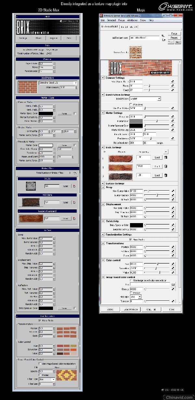Toggle checkbox beside Mortar Spec. Color None button
Viewport: 195px width, 400px height.
click(x=75, y=113)
